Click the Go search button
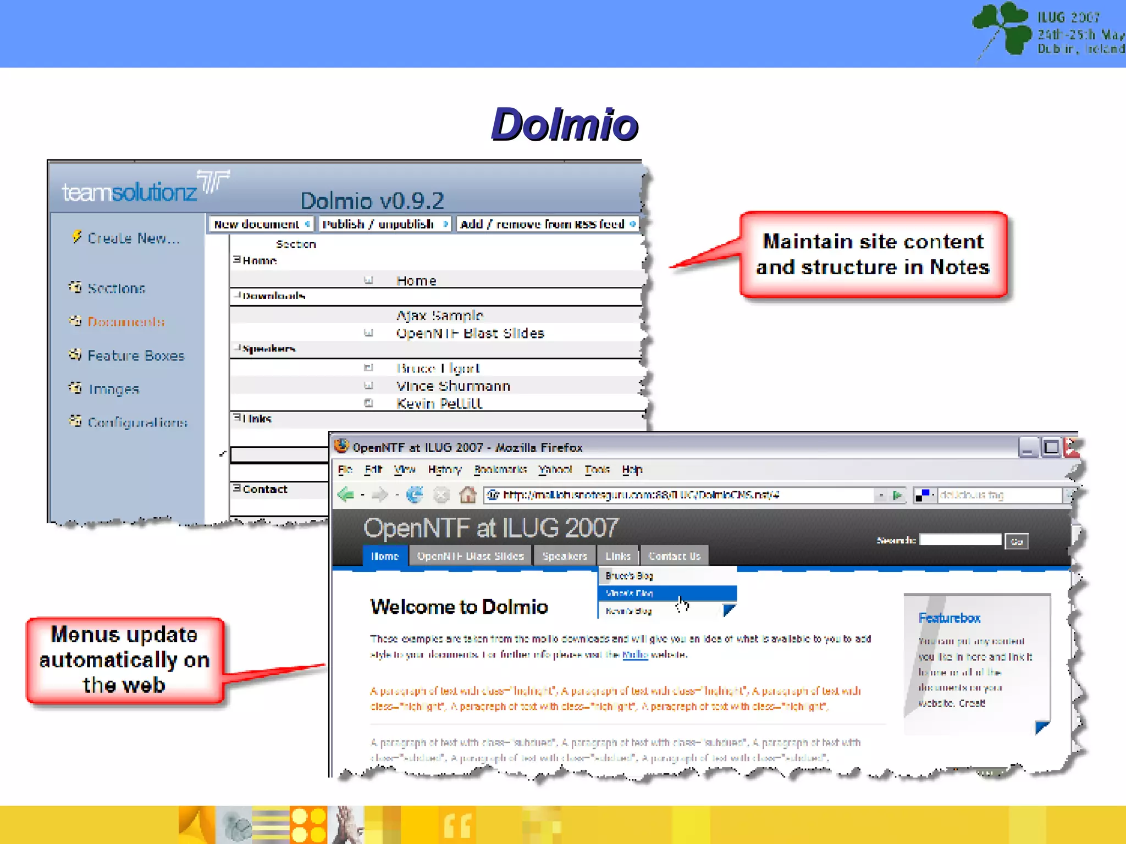Image resolution: width=1126 pixels, height=844 pixels. [x=1016, y=541]
